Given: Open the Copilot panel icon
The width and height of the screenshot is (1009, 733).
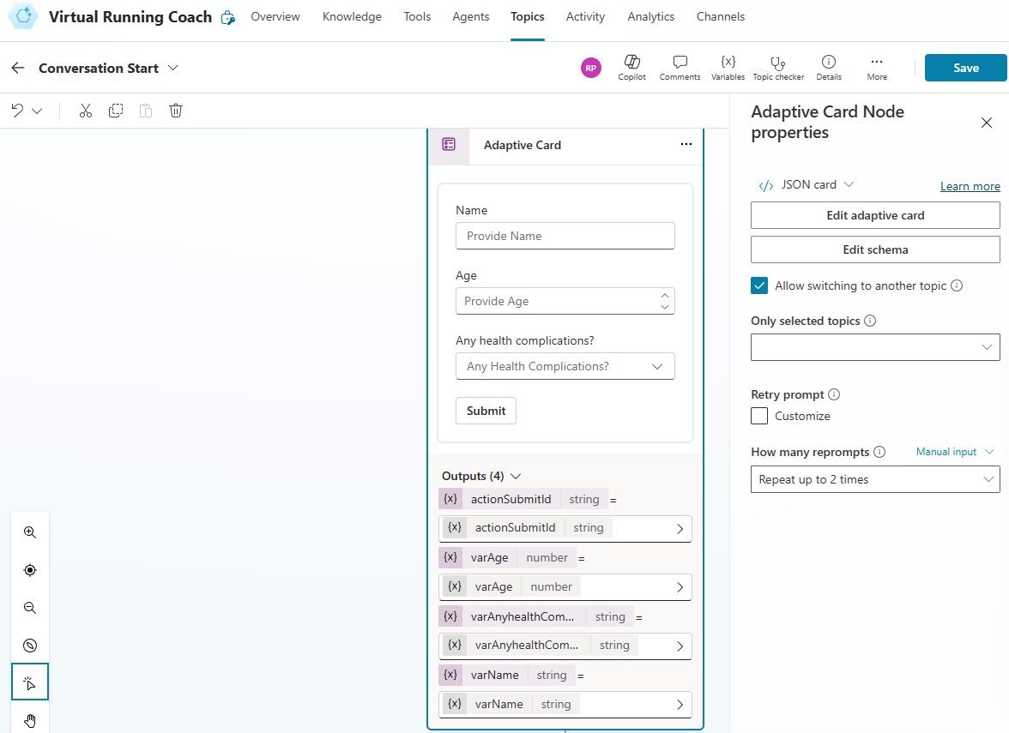Looking at the screenshot, I should pos(631,63).
